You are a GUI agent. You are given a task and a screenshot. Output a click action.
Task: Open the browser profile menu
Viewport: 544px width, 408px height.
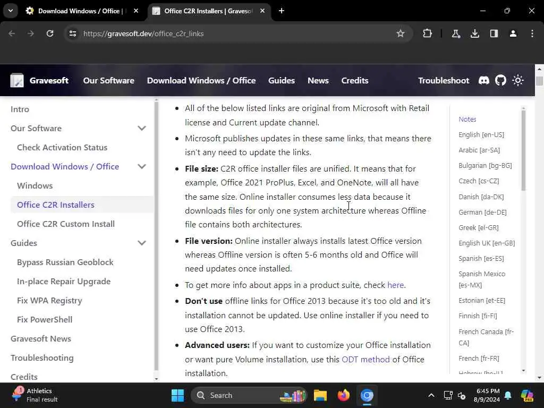tap(513, 33)
